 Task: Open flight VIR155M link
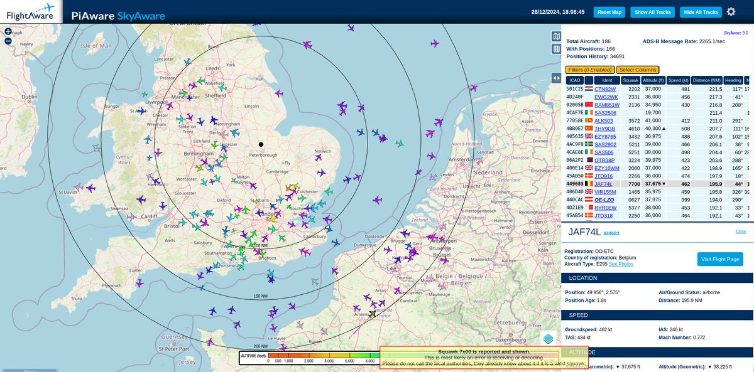pyautogui.click(x=606, y=191)
